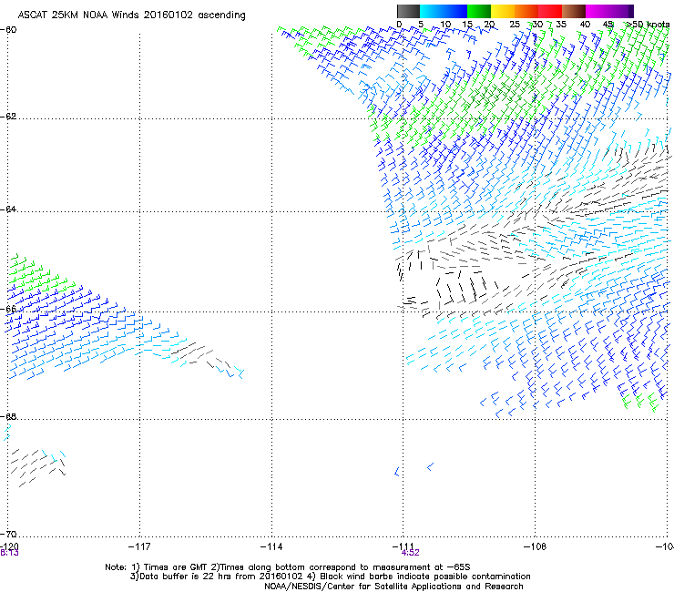Click the purple "4:52" pass time label

pos(410,553)
